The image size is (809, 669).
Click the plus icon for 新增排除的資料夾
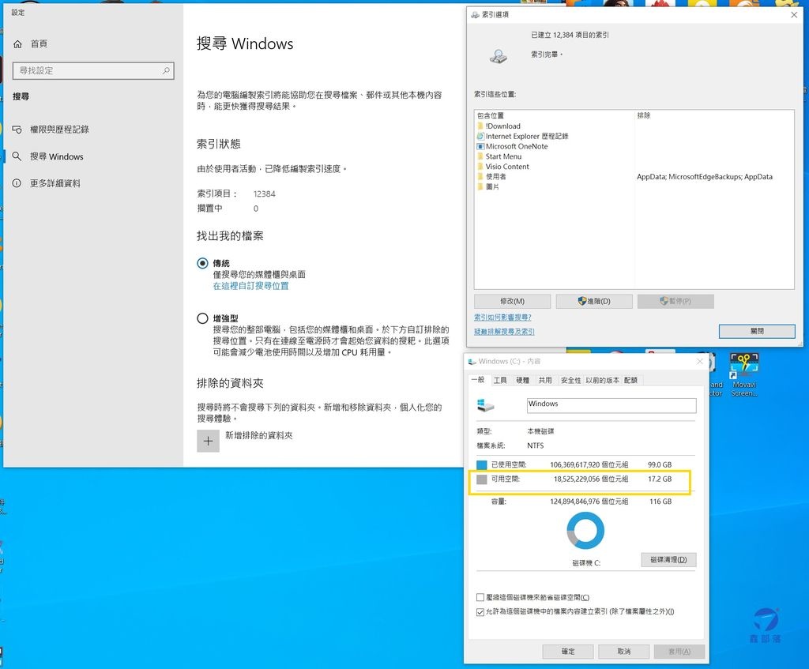(x=208, y=441)
